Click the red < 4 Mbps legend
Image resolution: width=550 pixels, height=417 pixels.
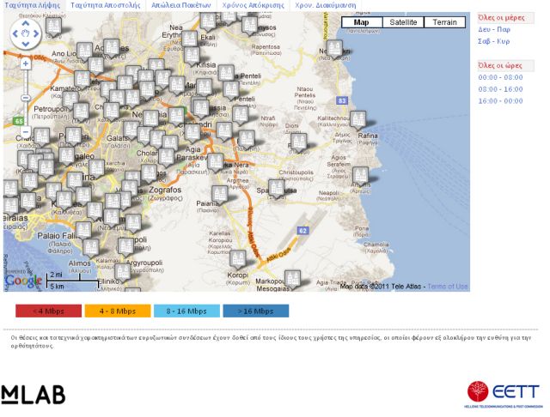(48, 311)
